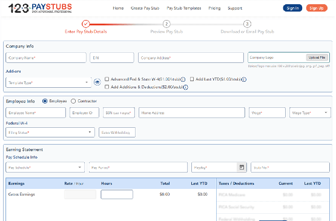Click the Gross Earnings Hours input box

point(117,194)
